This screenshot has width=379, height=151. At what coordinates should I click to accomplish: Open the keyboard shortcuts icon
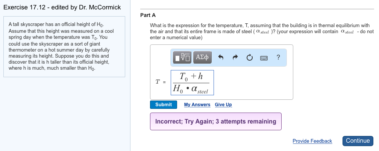click(264, 57)
